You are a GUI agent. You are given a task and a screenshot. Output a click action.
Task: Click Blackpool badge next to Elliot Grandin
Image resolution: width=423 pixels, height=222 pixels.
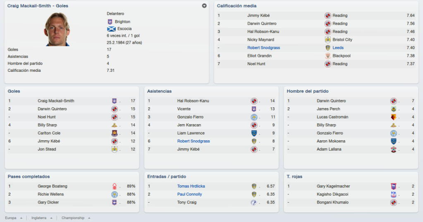tap(328, 56)
